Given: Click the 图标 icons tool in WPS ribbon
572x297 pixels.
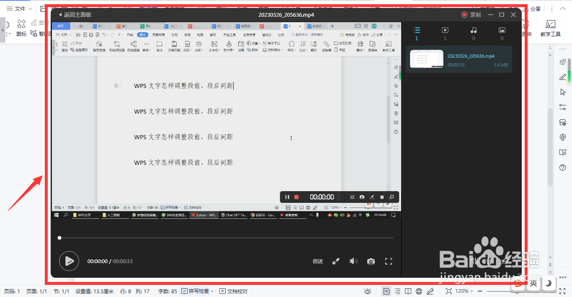Looking at the screenshot, I should [21, 28].
